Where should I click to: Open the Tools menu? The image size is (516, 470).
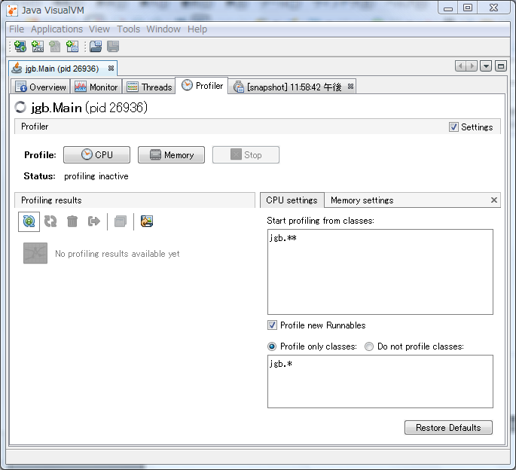tap(128, 29)
